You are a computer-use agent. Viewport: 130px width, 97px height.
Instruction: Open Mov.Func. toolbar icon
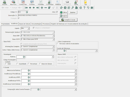(x=13, y=3)
